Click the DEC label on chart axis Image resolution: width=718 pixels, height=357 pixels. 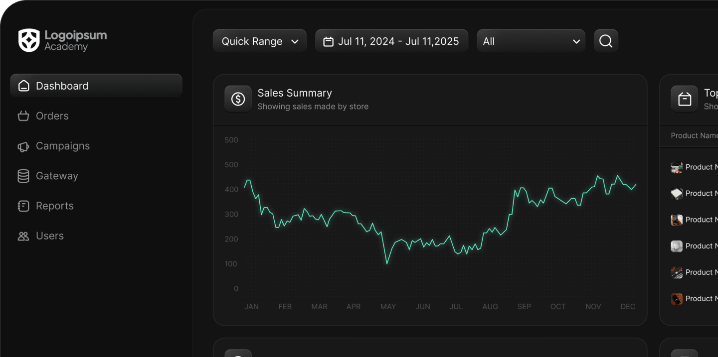click(628, 307)
